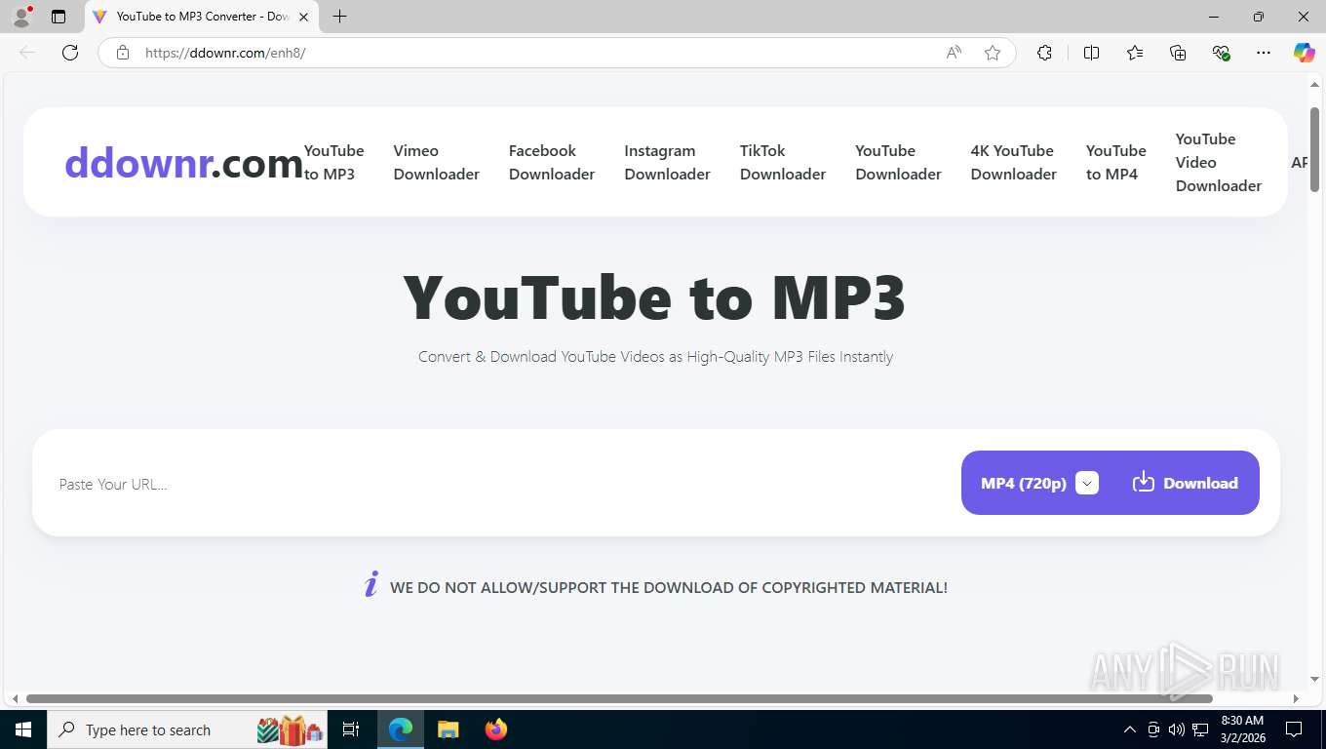Open the tab actions menu icon
Image resolution: width=1326 pixels, height=749 pixels.
[x=58, y=17]
